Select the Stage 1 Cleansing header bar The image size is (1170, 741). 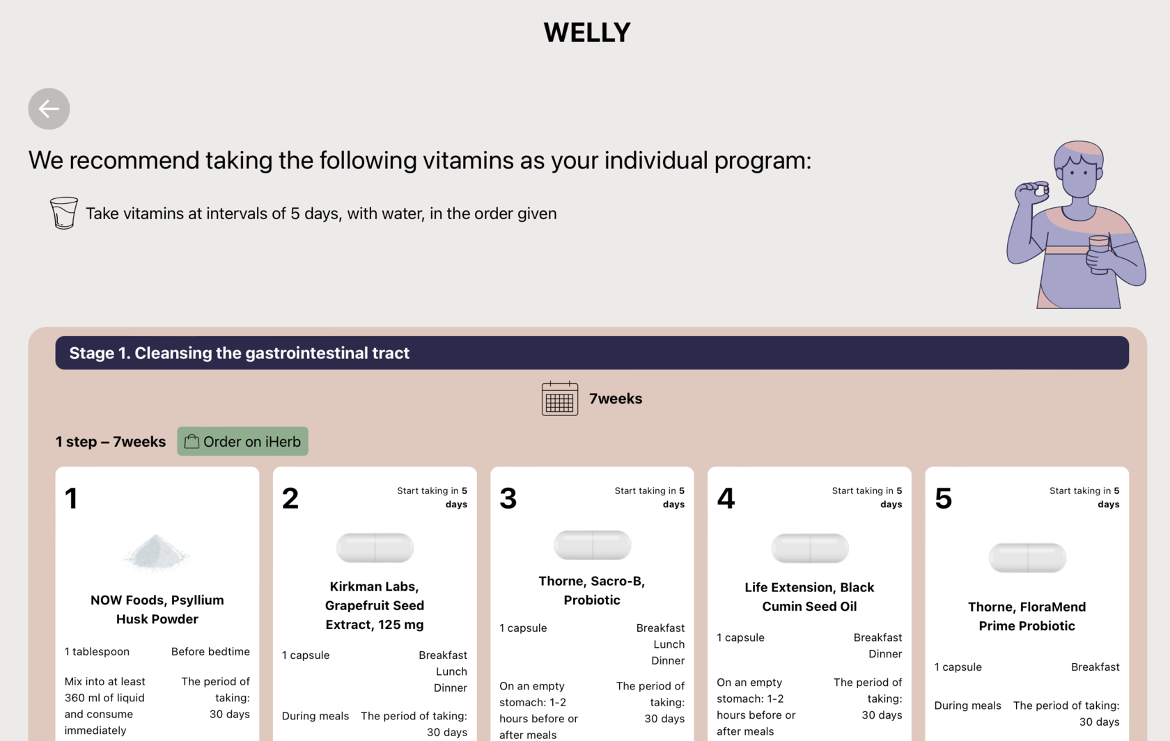pyautogui.click(x=592, y=353)
